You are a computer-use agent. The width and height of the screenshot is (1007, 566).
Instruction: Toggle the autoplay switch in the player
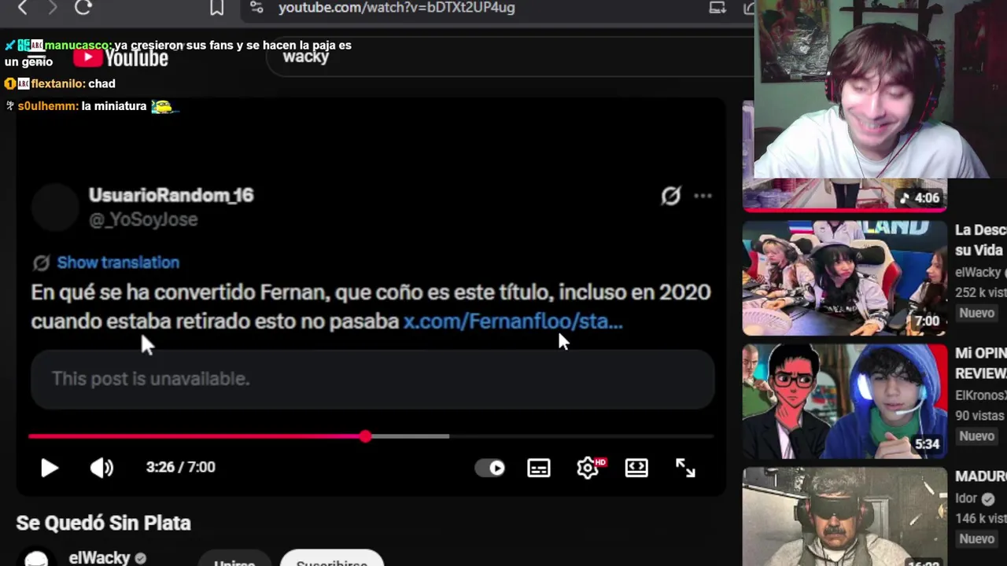490,468
